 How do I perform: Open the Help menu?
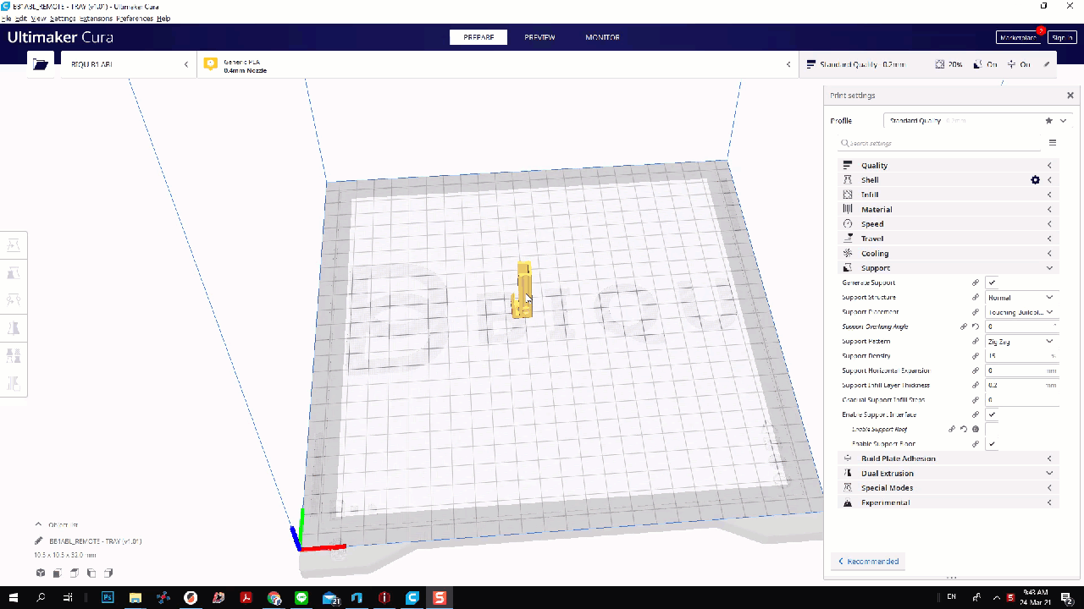163,19
